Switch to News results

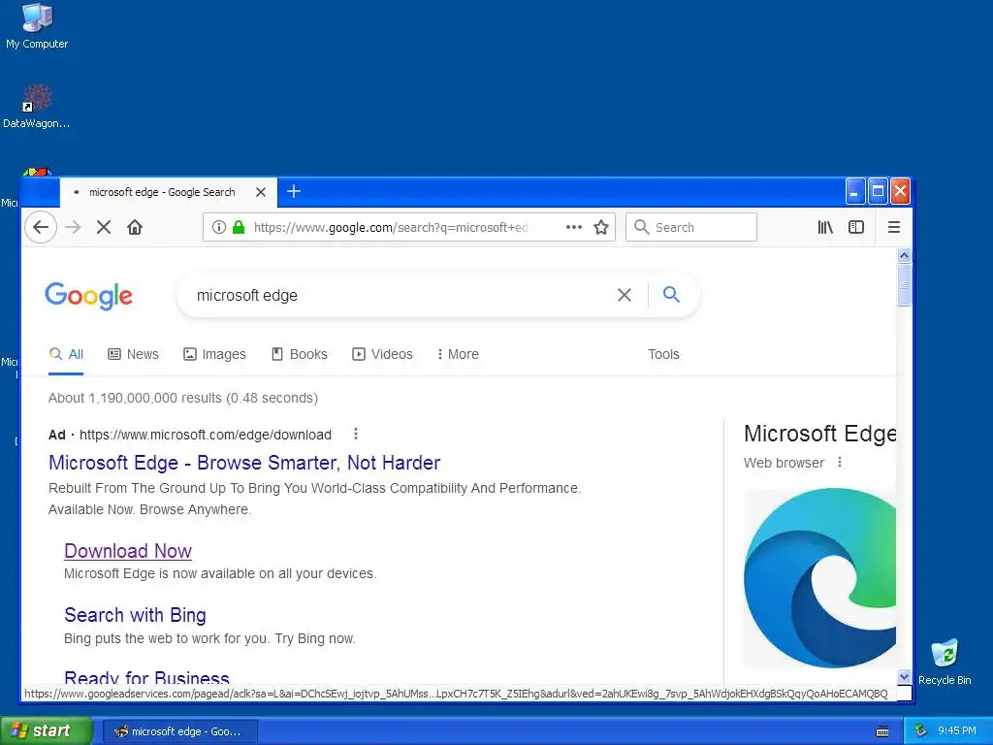pyautogui.click(x=133, y=354)
